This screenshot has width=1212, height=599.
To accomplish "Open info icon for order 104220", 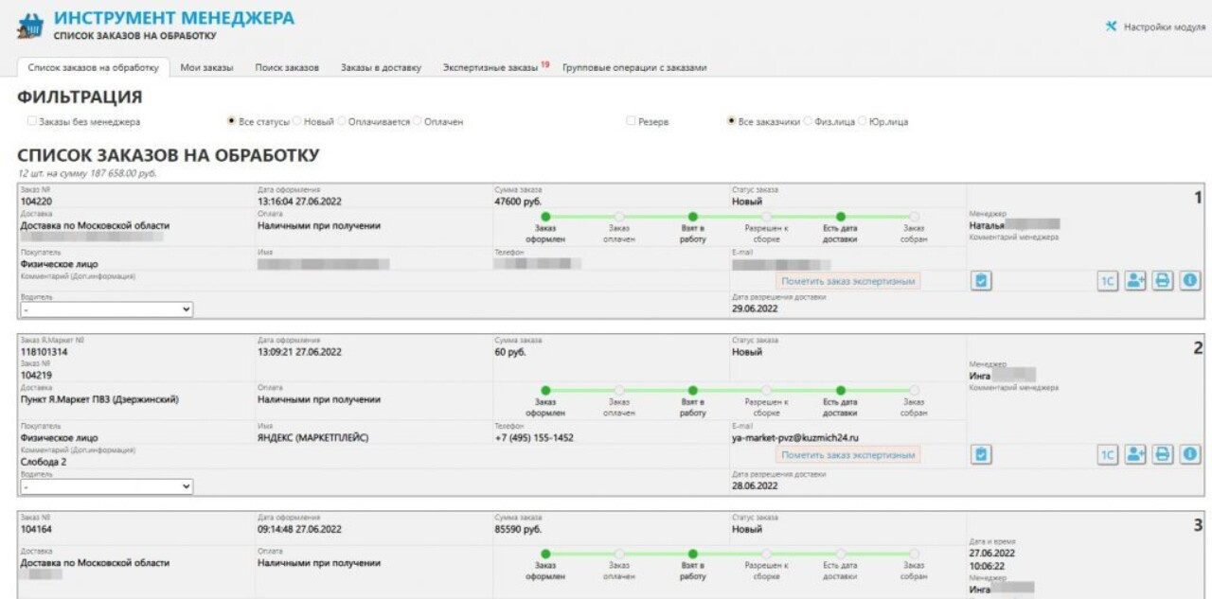I will pos(1190,281).
